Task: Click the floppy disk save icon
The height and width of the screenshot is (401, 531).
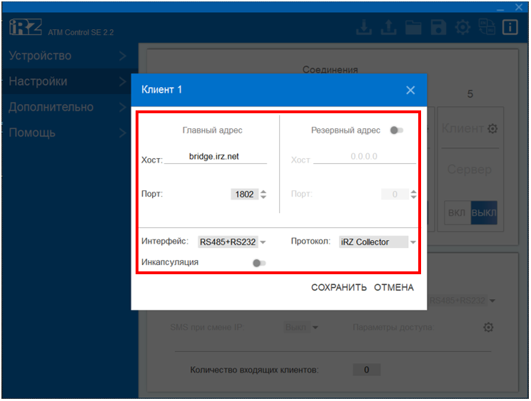Action: point(438,28)
